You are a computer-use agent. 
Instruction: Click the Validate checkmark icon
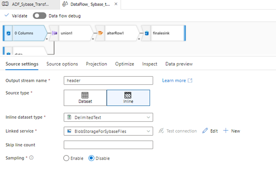[7, 16]
